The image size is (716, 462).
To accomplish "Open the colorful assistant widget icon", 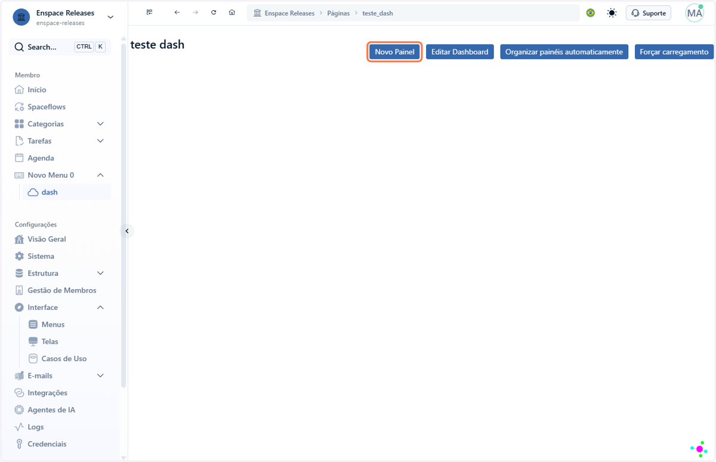I will click(699, 449).
